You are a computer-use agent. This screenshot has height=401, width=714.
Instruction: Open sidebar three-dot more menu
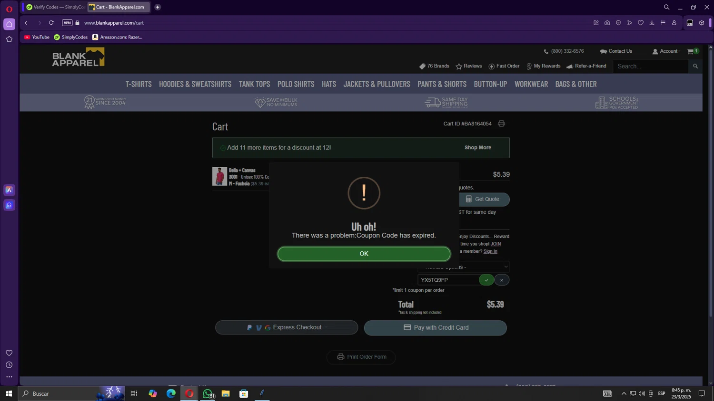(9, 377)
